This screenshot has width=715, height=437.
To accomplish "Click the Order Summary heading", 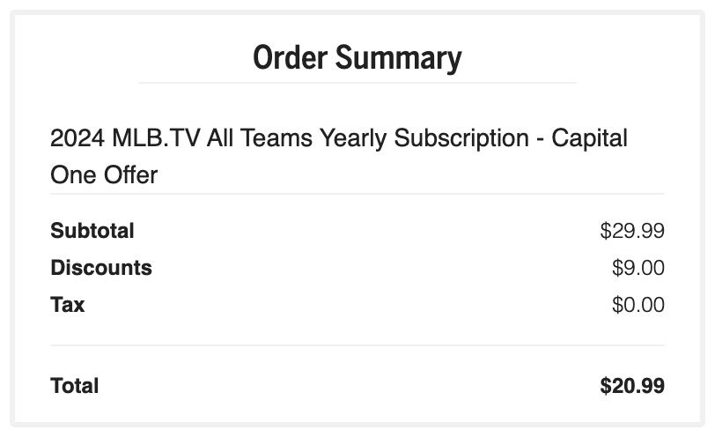I will [x=357, y=58].
